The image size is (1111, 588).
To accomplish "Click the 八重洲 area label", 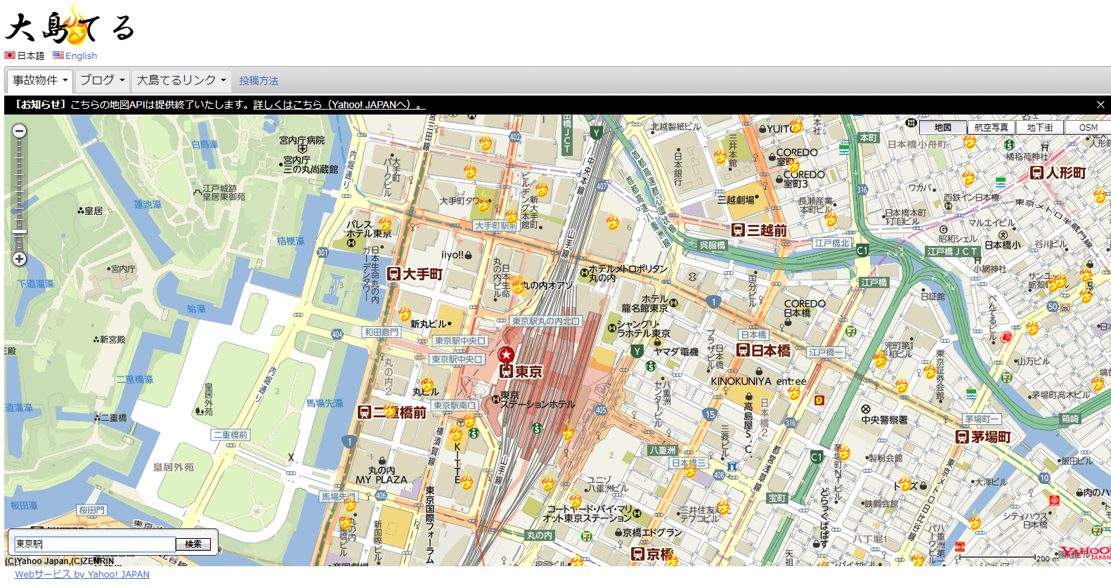I will [x=663, y=450].
